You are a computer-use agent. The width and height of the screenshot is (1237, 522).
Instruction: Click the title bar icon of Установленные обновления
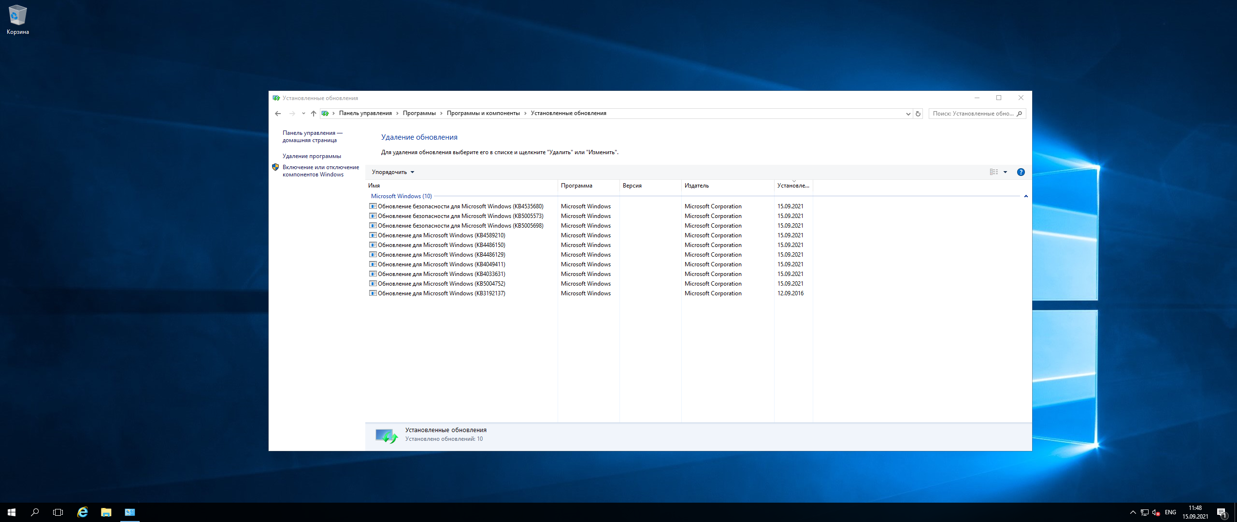pyautogui.click(x=276, y=98)
